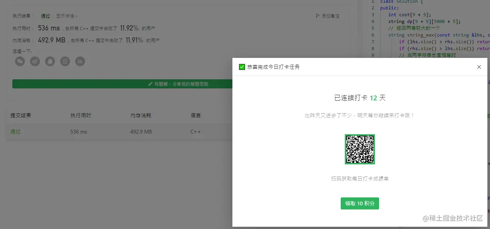This screenshot has height=229, width=490.
Task: Click the green checkmark in dialog title
Action: [242, 67]
